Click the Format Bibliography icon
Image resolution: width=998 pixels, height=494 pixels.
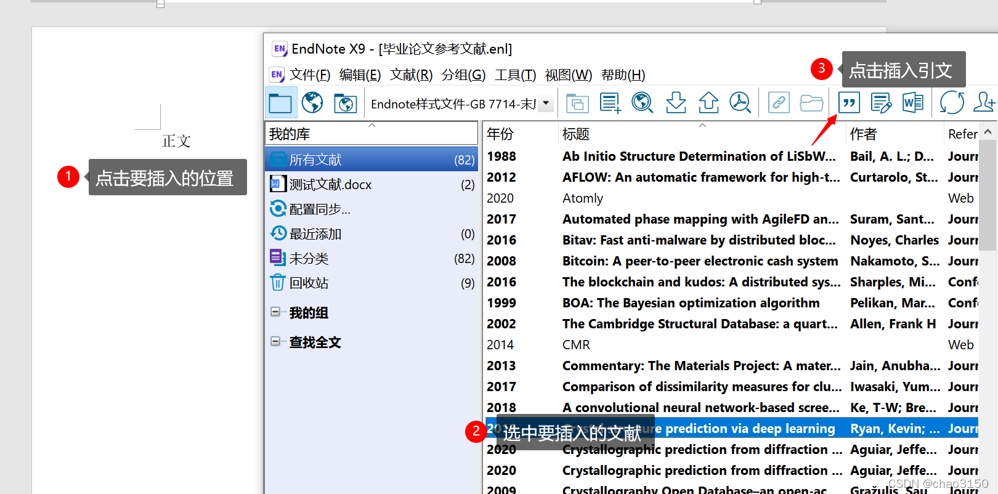[x=881, y=103]
